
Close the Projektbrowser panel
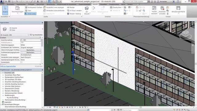42,70
